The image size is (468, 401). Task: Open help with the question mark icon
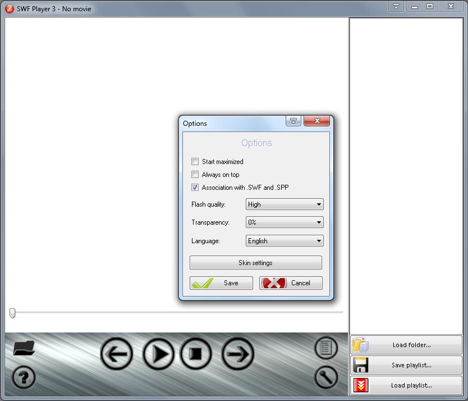coord(24,377)
